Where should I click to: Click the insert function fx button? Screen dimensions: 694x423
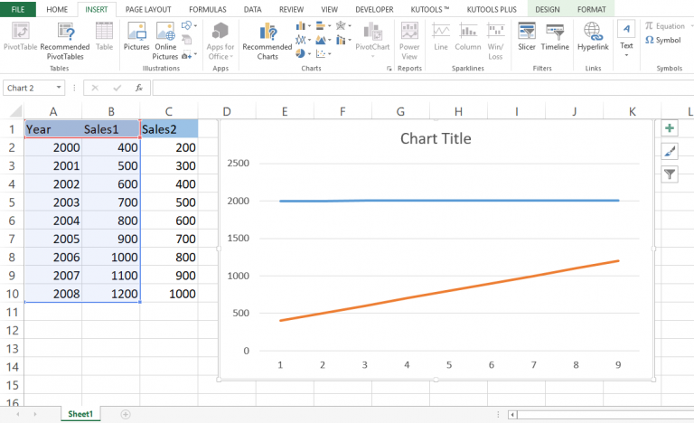click(138, 88)
